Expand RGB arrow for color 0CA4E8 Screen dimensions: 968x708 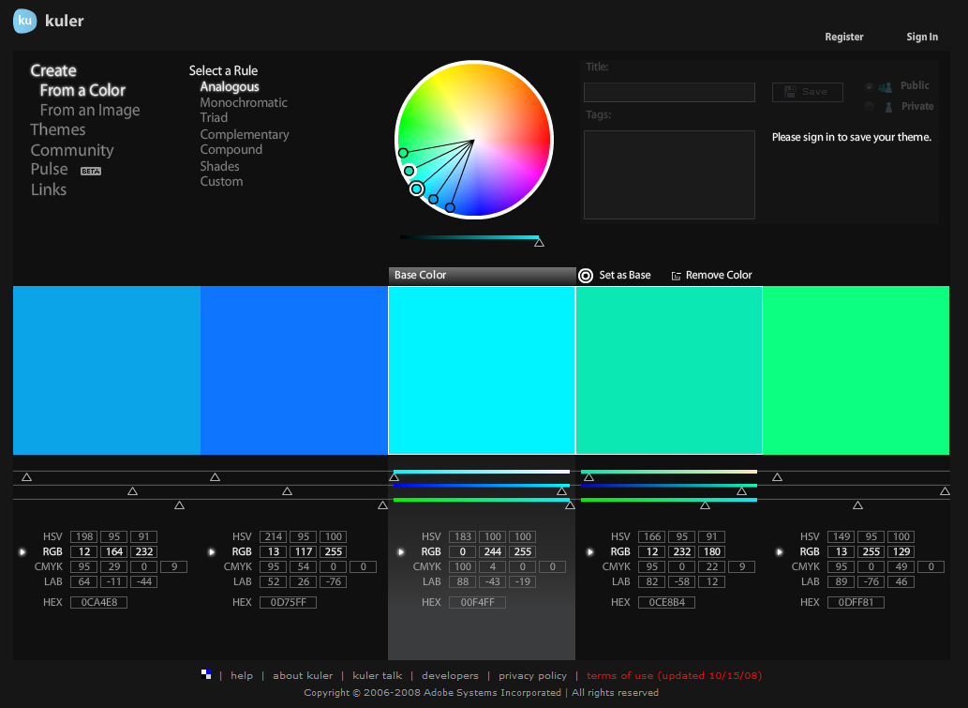22,551
